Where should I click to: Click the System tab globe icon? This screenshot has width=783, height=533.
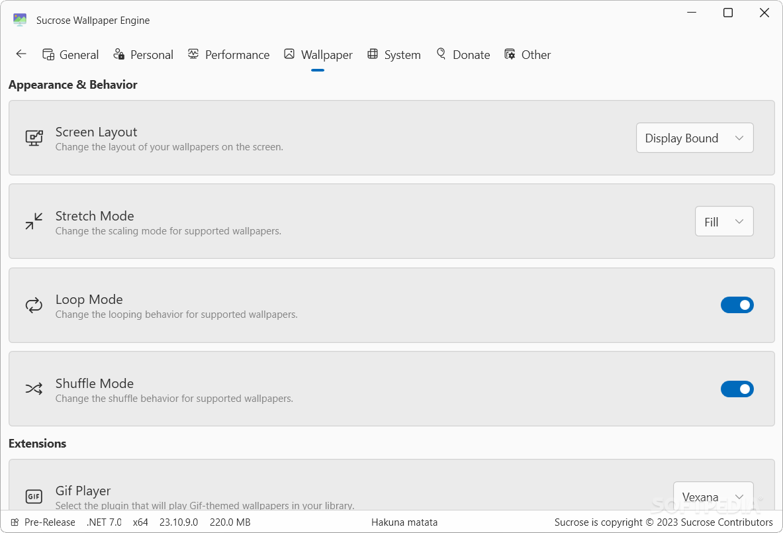click(x=373, y=54)
